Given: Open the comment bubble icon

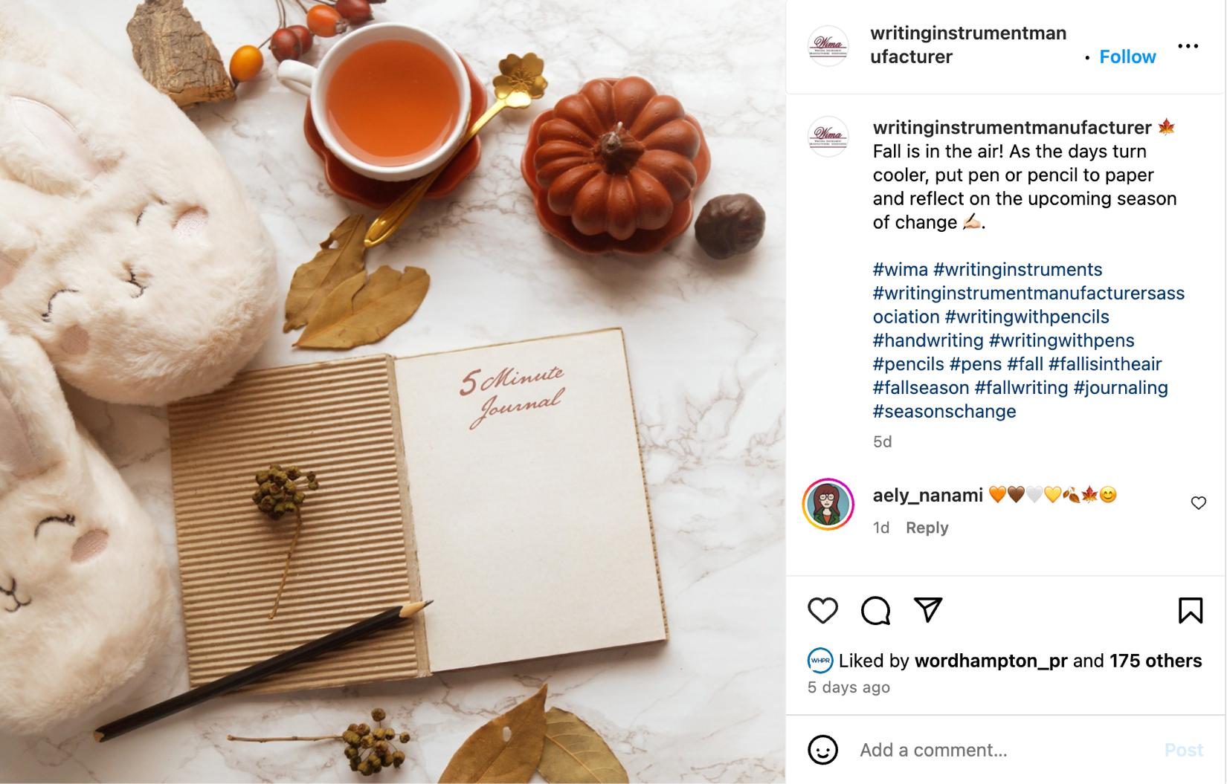Looking at the screenshot, I should pyautogui.click(x=875, y=611).
